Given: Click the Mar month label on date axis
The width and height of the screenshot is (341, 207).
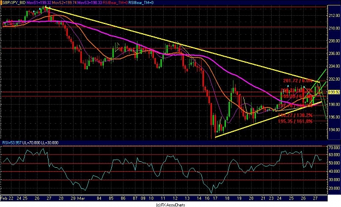Looking at the screenshot, I should pos(81,198).
